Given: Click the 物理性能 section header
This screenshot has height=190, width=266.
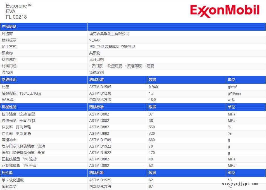Looking at the screenshot, I should click(9, 80).
